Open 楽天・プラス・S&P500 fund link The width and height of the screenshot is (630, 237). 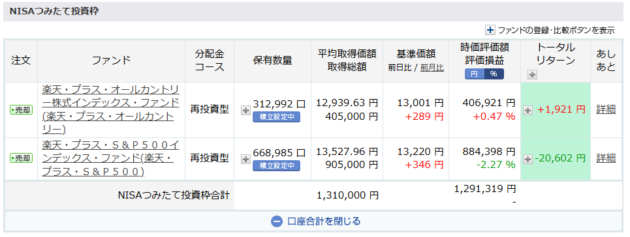coord(110,158)
